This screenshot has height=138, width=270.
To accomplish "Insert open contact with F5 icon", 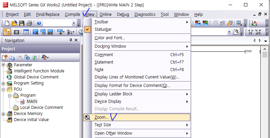I will (250, 32).
